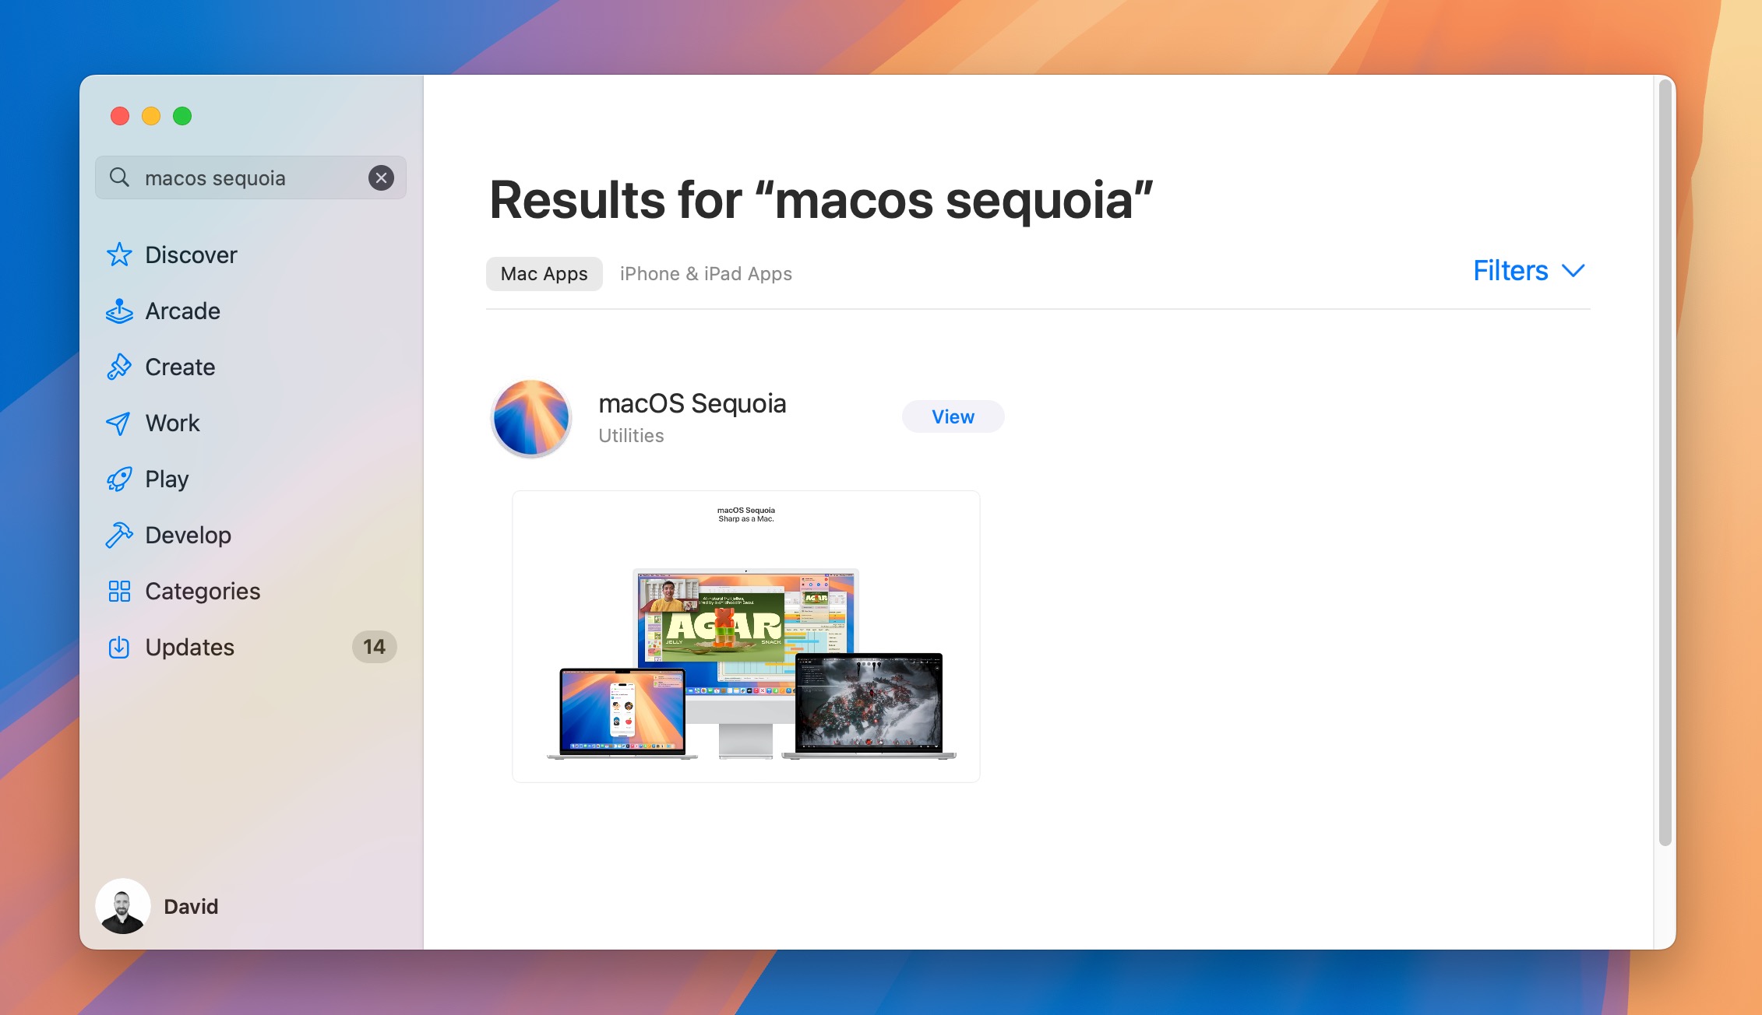Click the Mac Apps tab

(x=544, y=272)
